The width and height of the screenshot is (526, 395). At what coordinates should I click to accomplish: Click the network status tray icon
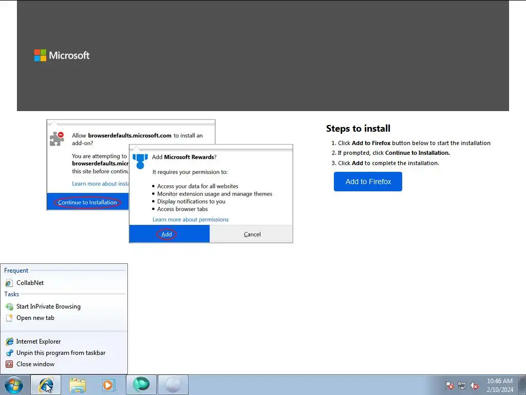pos(462,385)
